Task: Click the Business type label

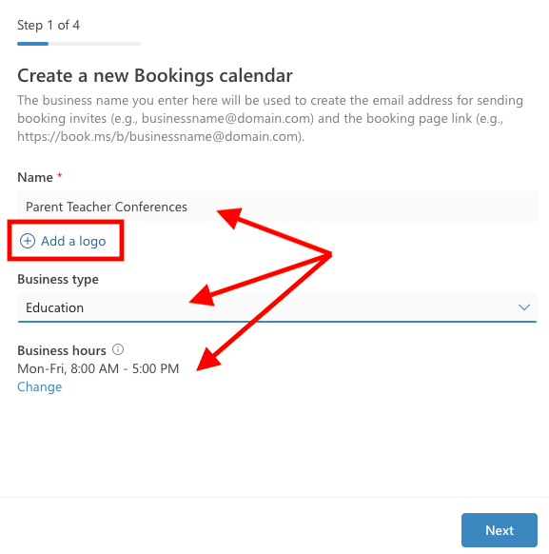Action: pyautogui.click(x=58, y=279)
